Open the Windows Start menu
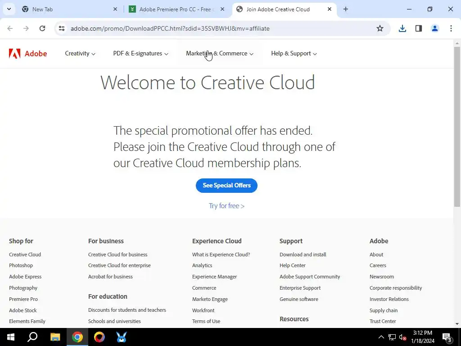Viewport: 461px width, 346px height. point(11,337)
